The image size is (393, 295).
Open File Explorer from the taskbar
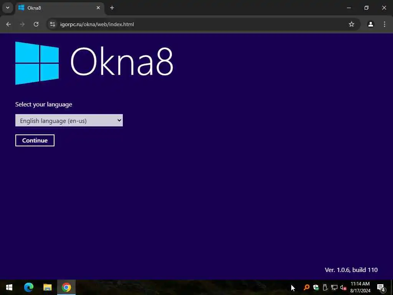pos(47,287)
